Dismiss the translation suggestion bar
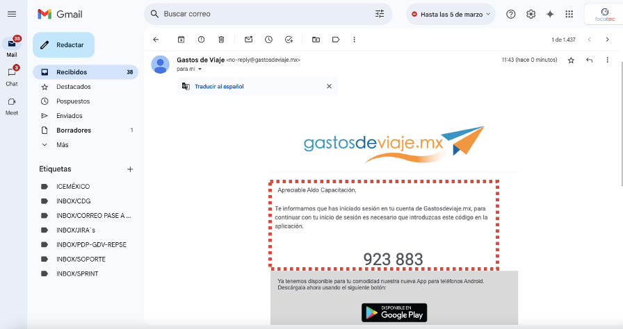The height and width of the screenshot is (329, 623). (x=329, y=86)
